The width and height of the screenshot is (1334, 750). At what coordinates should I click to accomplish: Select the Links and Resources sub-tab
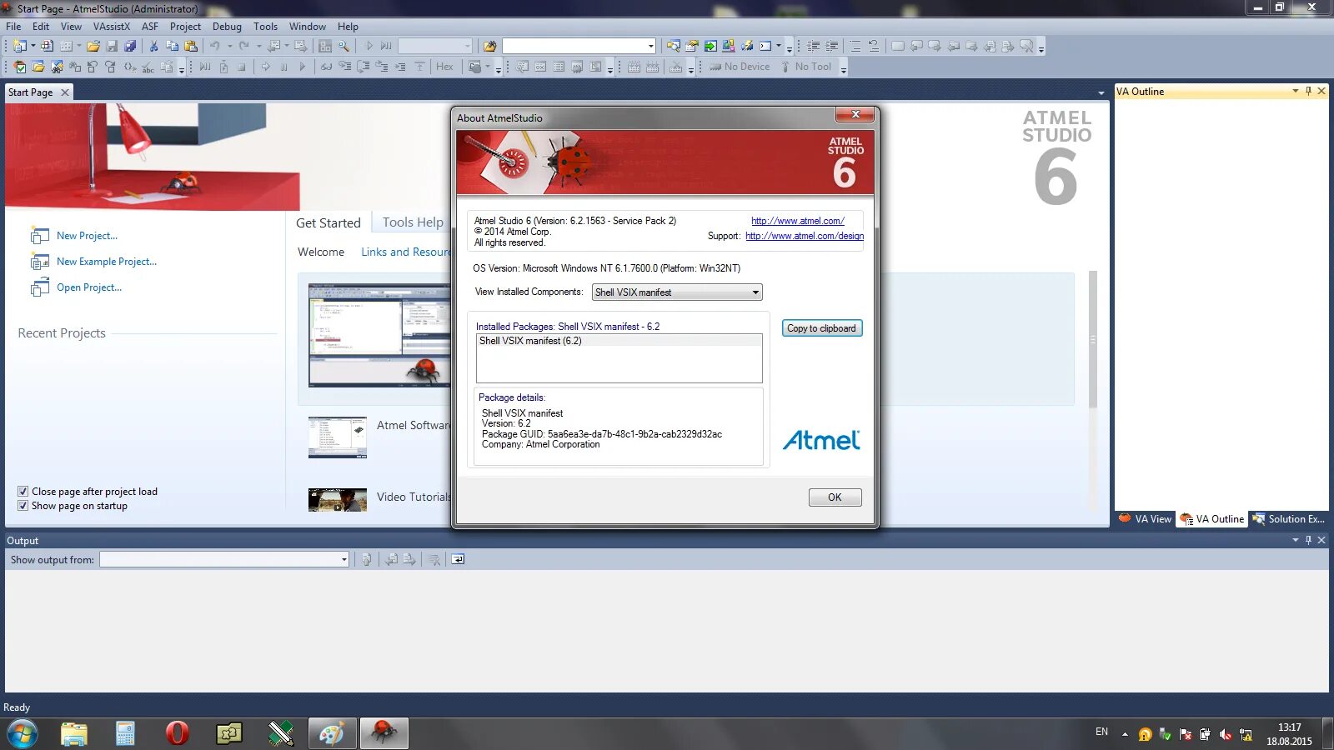pos(405,252)
